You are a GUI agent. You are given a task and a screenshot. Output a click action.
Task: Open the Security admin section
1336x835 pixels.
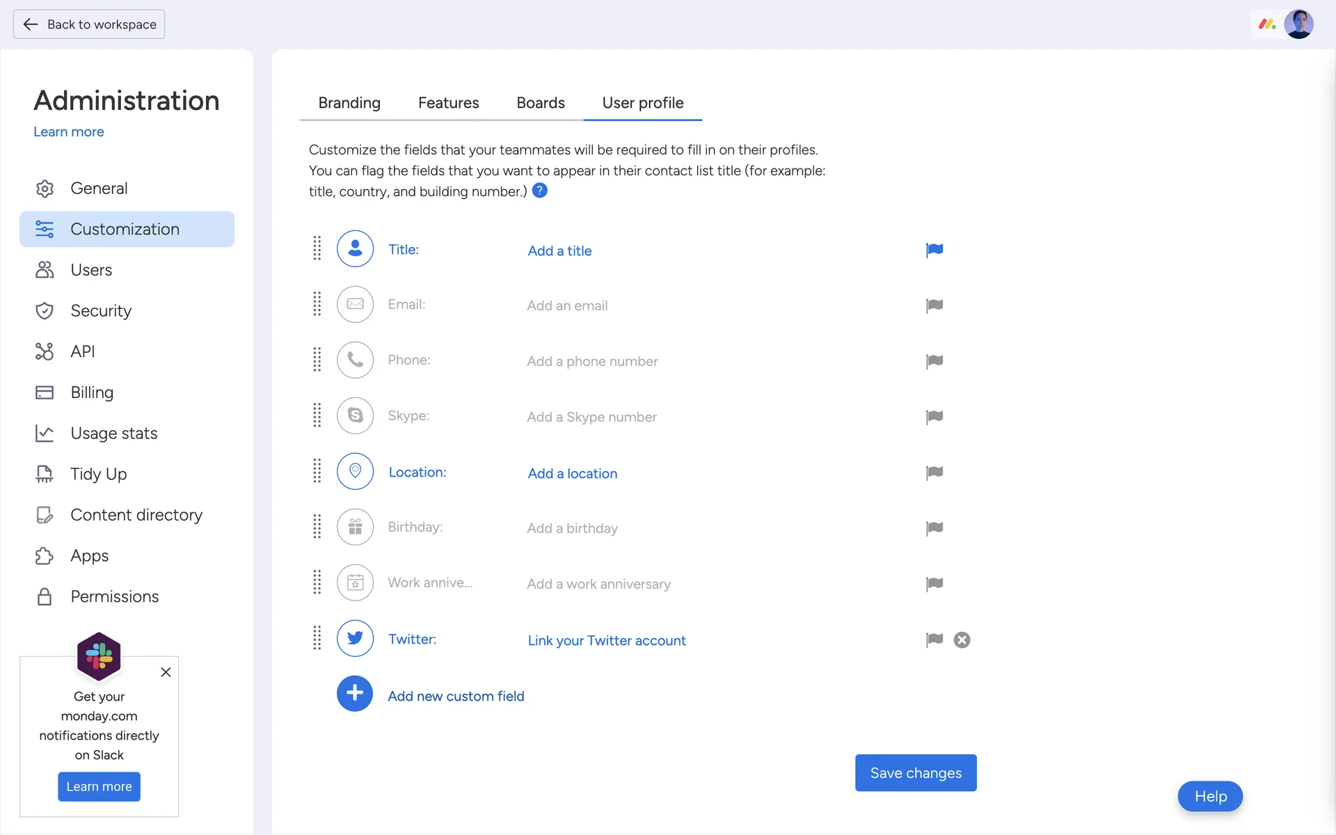click(x=101, y=311)
